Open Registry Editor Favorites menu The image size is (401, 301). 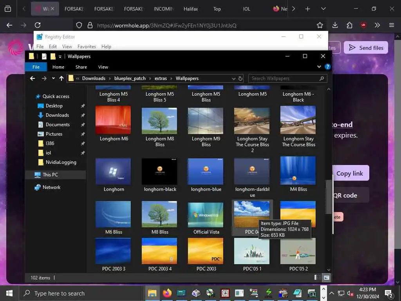(87, 47)
